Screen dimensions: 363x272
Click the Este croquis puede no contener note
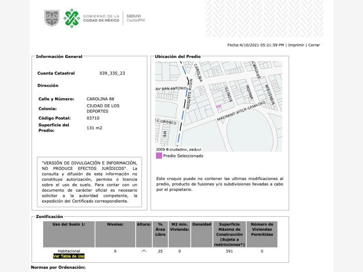point(220,184)
